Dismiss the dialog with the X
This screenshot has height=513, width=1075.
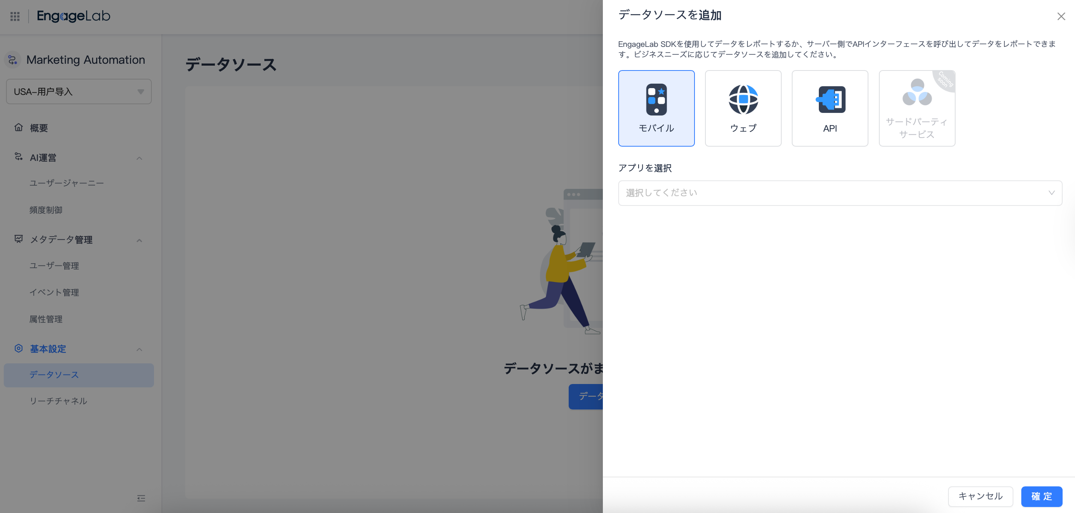point(1061,16)
